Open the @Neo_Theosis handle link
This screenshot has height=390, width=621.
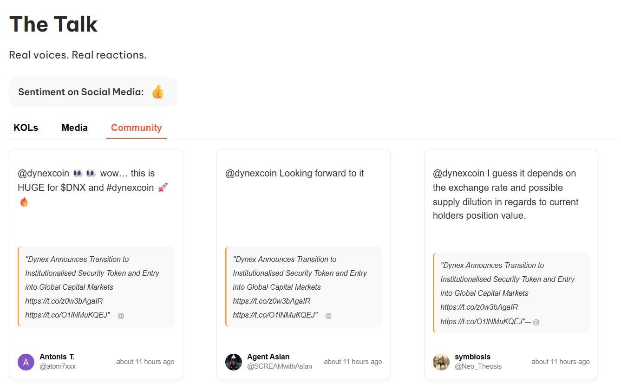coord(478,366)
